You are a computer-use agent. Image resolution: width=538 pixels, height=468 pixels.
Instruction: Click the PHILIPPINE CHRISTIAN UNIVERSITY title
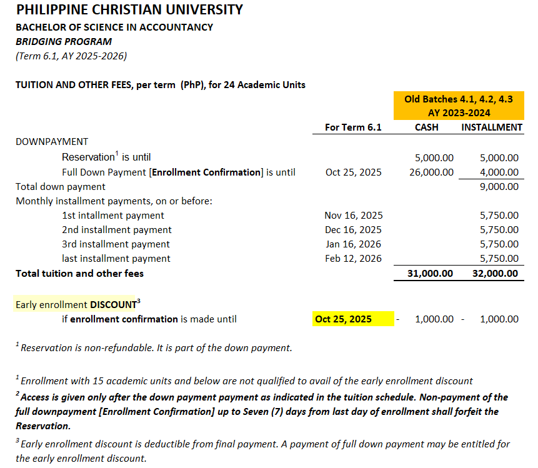129,10
